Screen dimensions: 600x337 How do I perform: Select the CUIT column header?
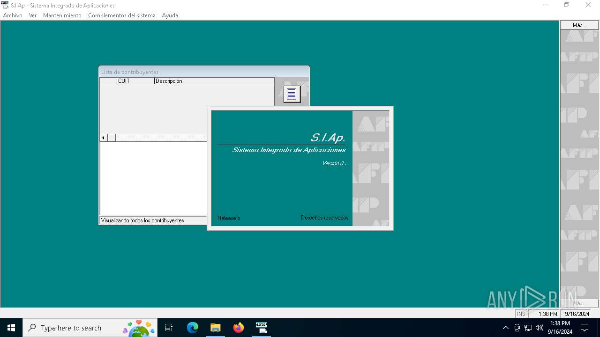135,81
